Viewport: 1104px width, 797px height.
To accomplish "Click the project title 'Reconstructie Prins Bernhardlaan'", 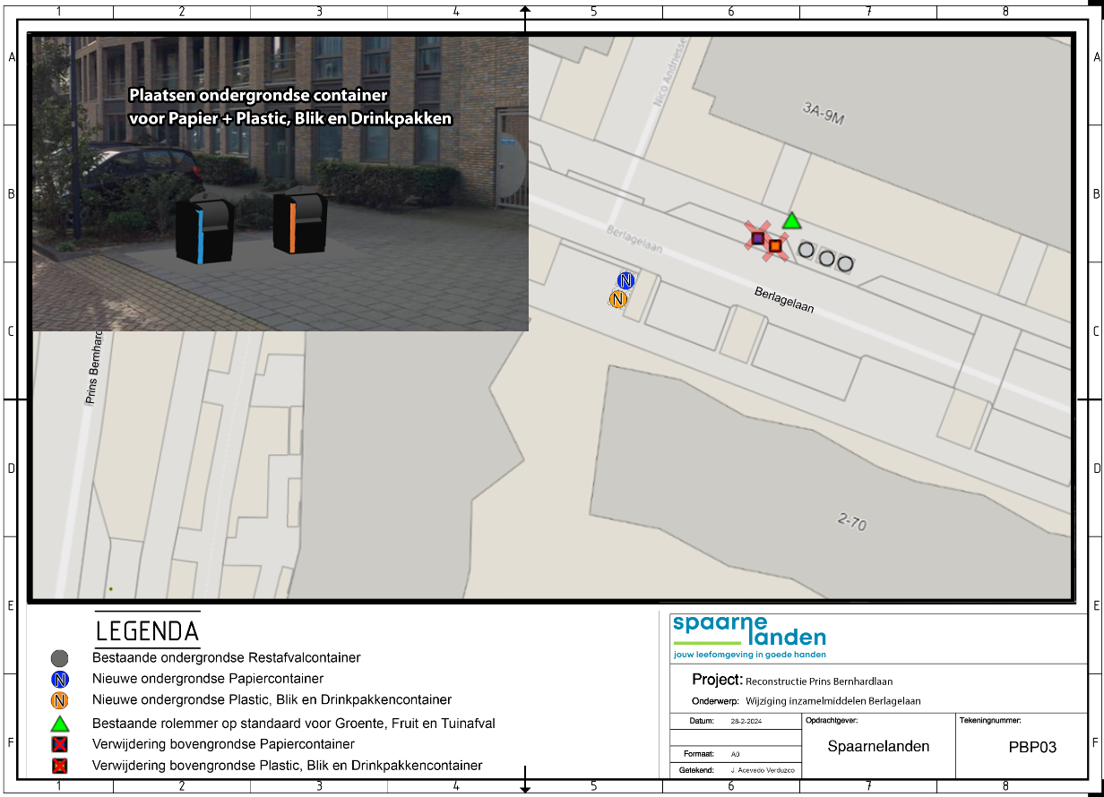I will pyautogui.click(x=819, y=681).
